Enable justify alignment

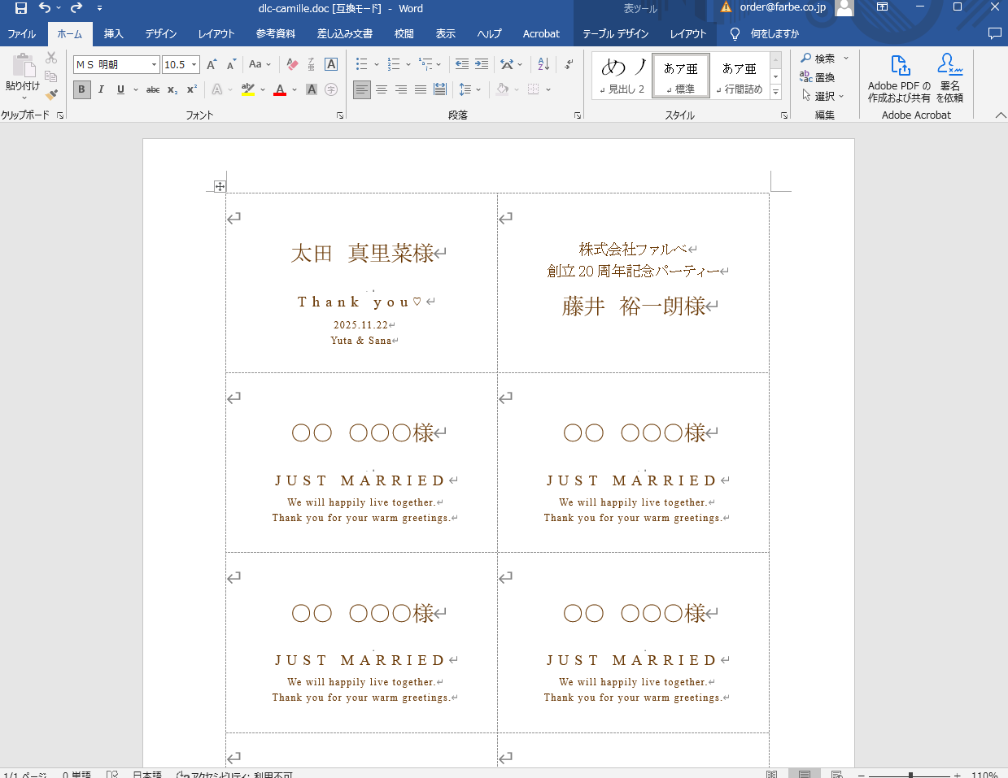pos(420,89)
